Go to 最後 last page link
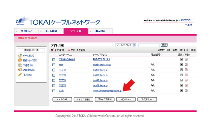Screen dimensions: 212x122 pos(193,50)
